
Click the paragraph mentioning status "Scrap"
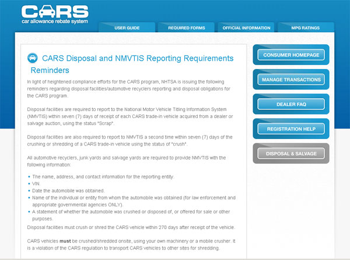(130, 116)
